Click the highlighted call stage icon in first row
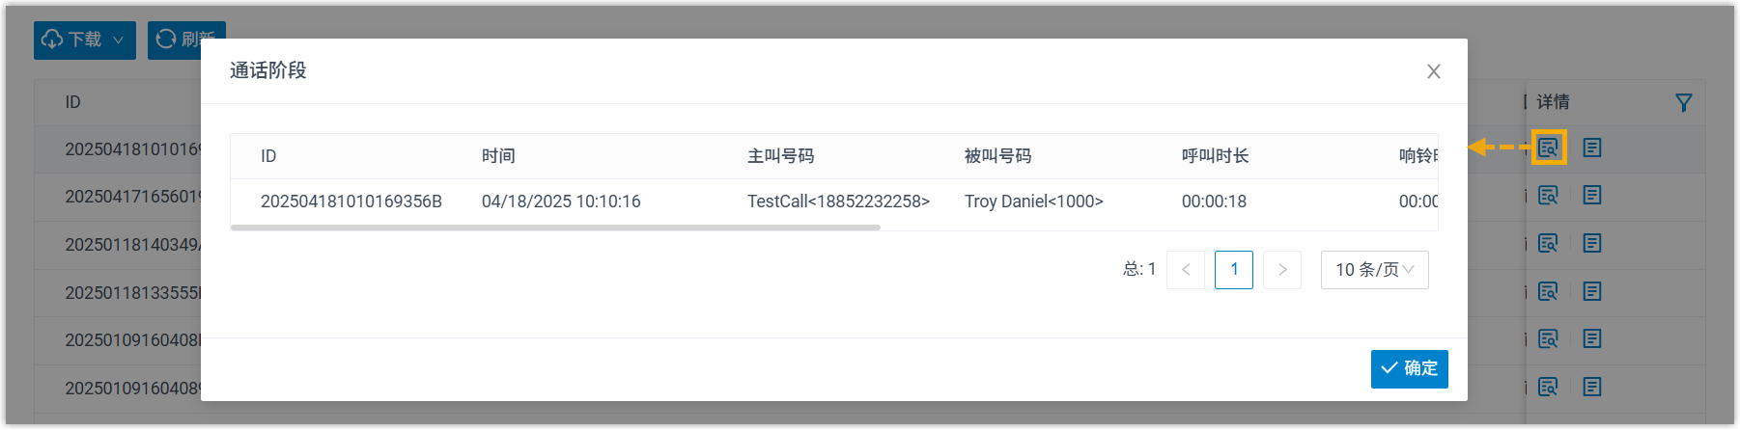Viewport: 1740px width, 430px height. pos(1548,148)
